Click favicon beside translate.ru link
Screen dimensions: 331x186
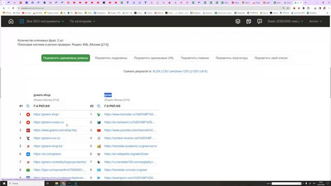99,115
